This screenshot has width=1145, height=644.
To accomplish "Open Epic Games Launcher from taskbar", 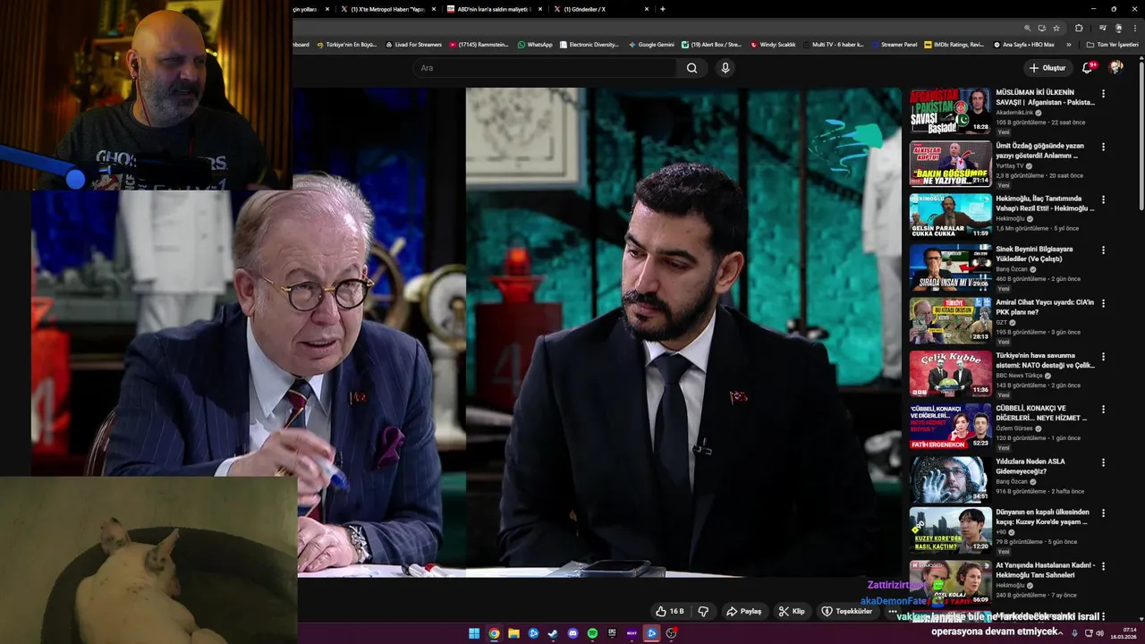I will pyautogui.click(x=612, y=633).
